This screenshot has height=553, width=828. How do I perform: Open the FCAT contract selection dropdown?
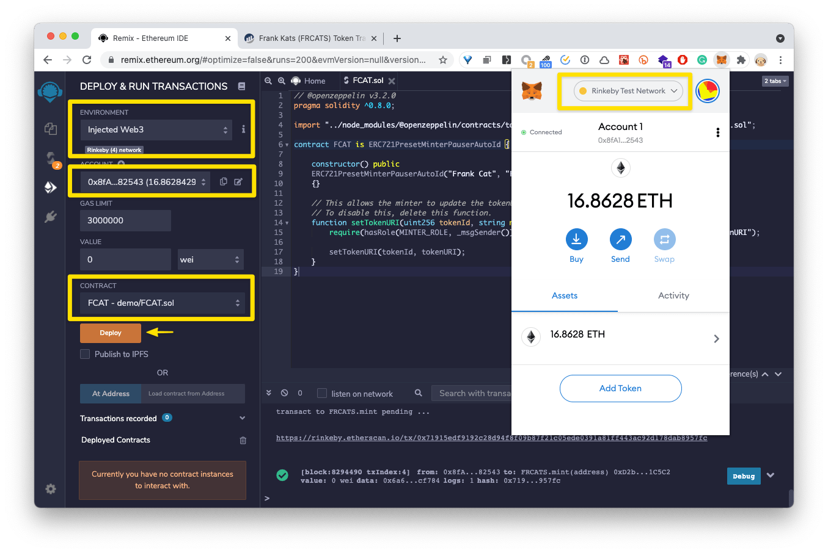(x=162, y=303)
